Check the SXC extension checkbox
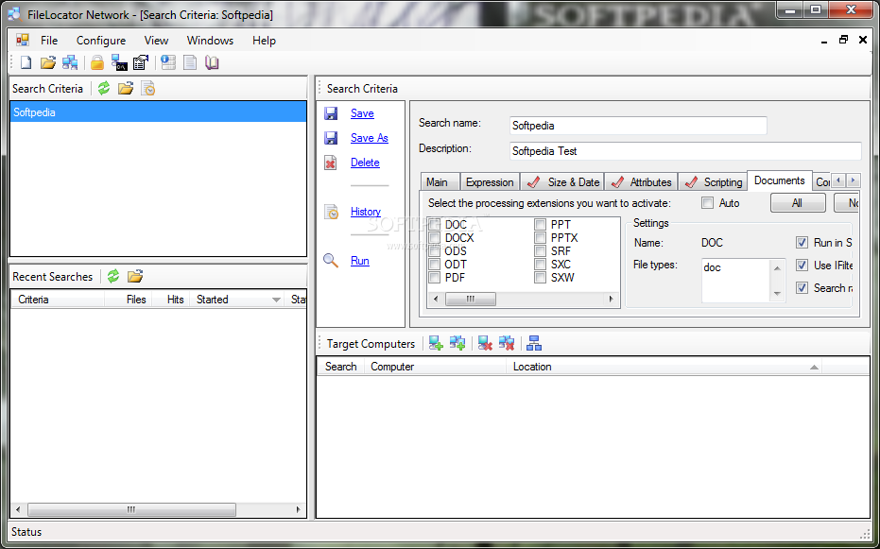The width and height of the screenshot is (880, 549). click(x=540, y=265)
